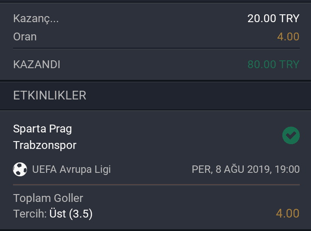Screen dimensions: 311x231
Task: Click the match date PER, 8 AĞU 2019
Action: click(x=231, y=169)
